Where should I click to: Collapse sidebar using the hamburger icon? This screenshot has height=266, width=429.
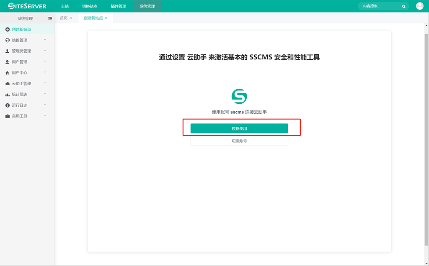[x=50, y=18]
